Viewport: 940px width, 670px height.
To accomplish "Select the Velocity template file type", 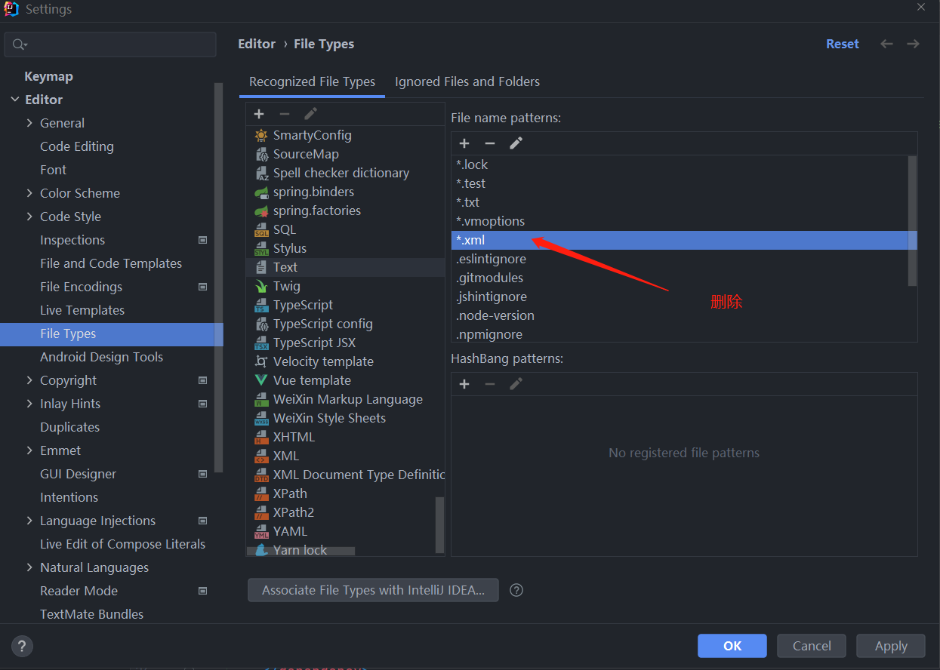I will tap(346, 361).
